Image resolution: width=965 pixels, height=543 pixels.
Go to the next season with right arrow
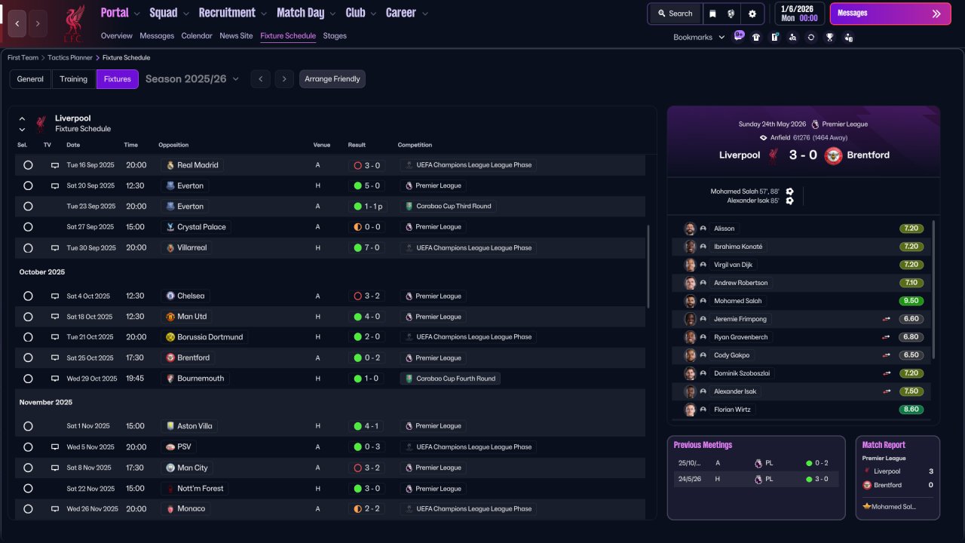[x=284, y=79]
